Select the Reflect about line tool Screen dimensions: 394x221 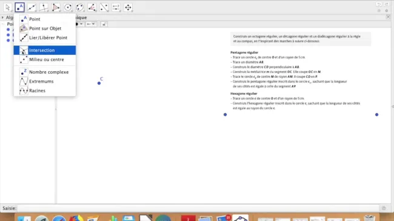coord(104,7)
